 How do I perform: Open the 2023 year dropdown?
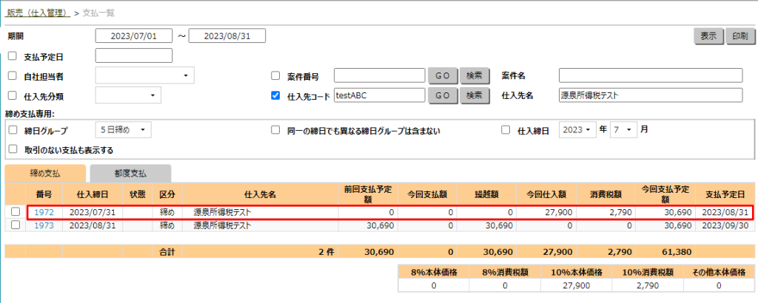click(577, 129)
